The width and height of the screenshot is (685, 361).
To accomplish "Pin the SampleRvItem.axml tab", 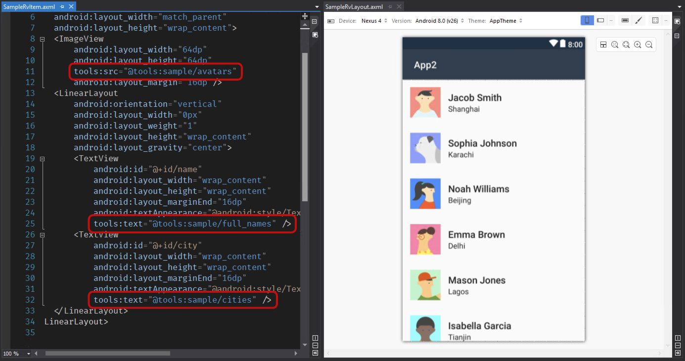I will (x=62, y=7).
